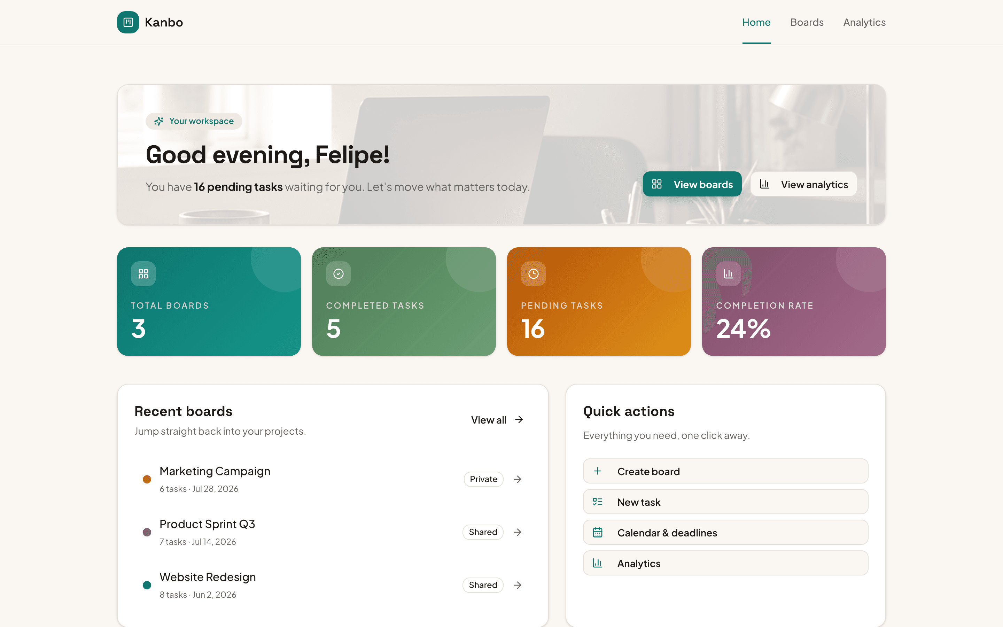The height and width of the screenshot is (627, 1003).
Task: Click the Completed Tasks checkmark icon
Action: tap(338, 274)
